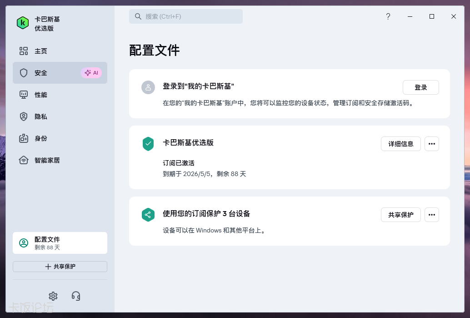The image size is (470, 318).
Task: Open the 主页 section in sidebar
Action: point(41,51)
